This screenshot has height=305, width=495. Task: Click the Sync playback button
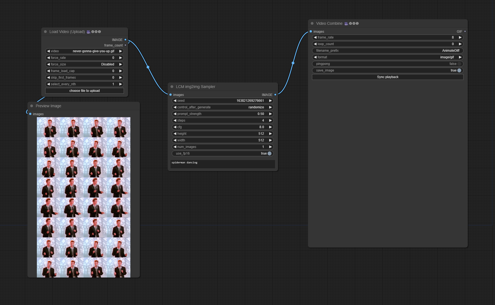tap(388, 77)
